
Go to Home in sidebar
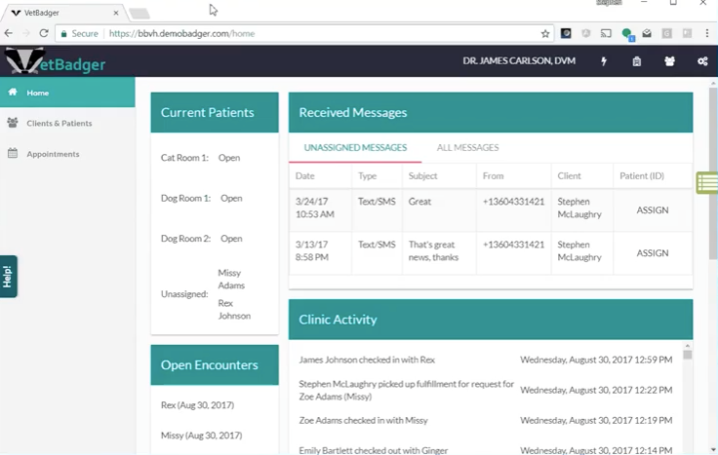[x=67, y=93]
